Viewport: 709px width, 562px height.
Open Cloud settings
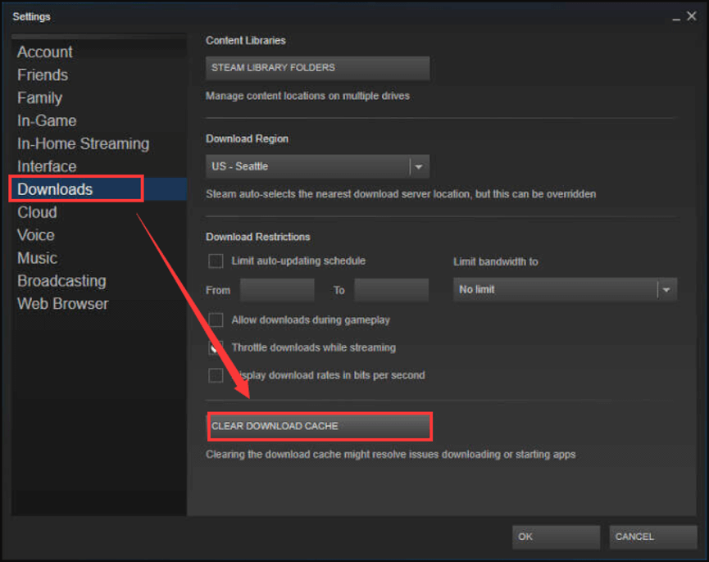(99, 212)
